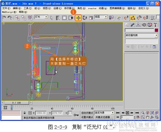This screenshot has height=132, width=161.
Task: Switch to the Create command panel tab
Action: [127, 25]
